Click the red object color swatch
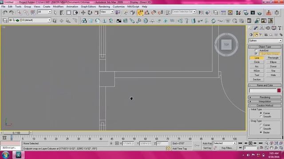This screenshot has height=159, width=284. pyautogui.click(x=279, y=90)
